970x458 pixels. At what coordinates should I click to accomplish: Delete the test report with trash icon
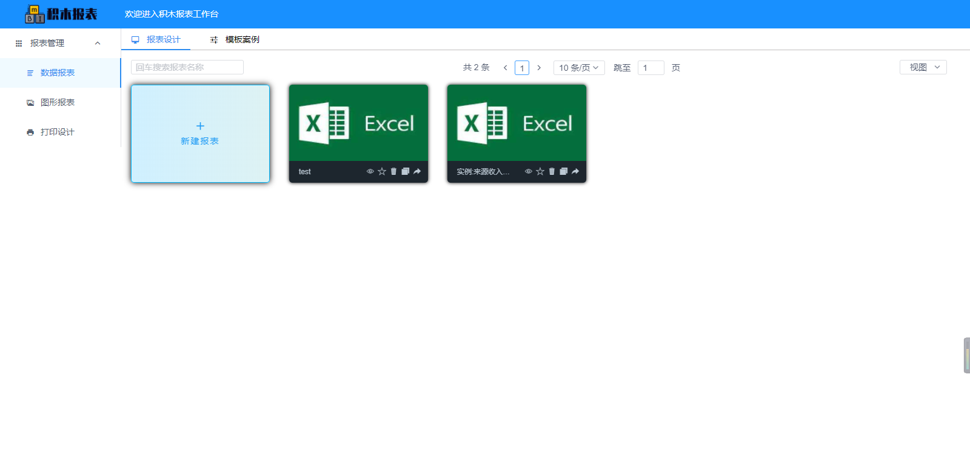pyautogui.click(x=393, y=171)
